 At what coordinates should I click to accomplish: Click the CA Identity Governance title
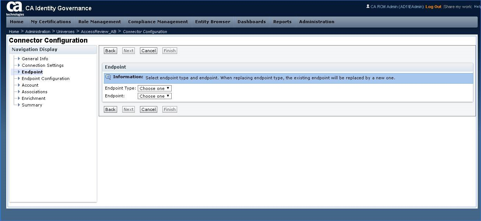(x=59, y=8)
